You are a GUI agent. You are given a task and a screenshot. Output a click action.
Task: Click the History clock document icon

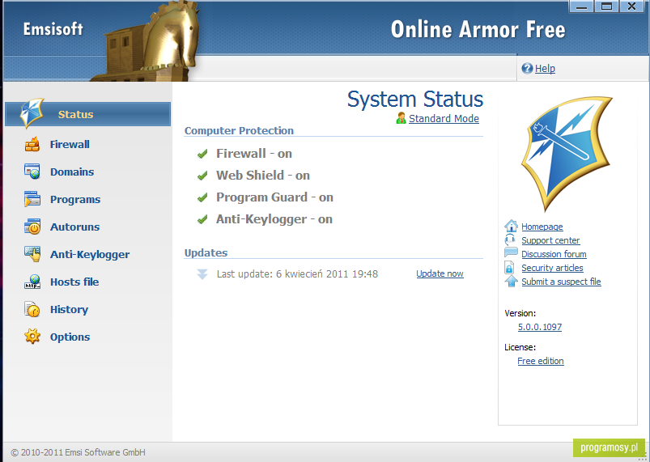point(32,310)
